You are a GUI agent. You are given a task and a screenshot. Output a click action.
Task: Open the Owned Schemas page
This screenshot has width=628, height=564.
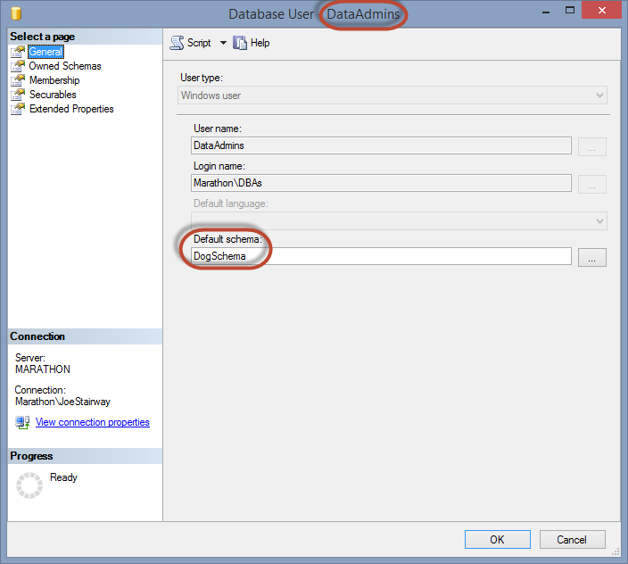(65, 66)
